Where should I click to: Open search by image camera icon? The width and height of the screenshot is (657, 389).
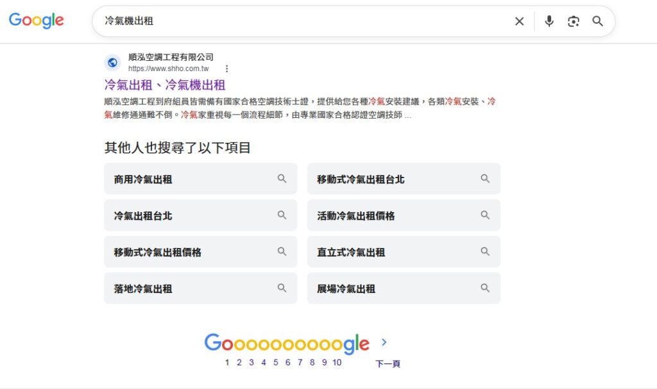pos(573,21)
